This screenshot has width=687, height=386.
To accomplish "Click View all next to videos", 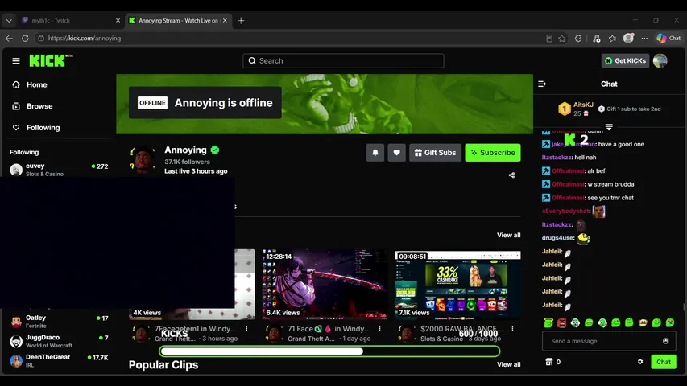I will pyautogui.click(x=508, y=235).
